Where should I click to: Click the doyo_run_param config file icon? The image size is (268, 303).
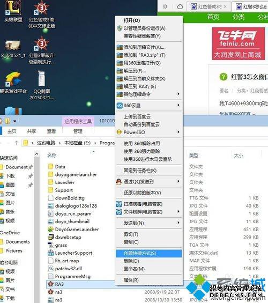click(50, 214)
